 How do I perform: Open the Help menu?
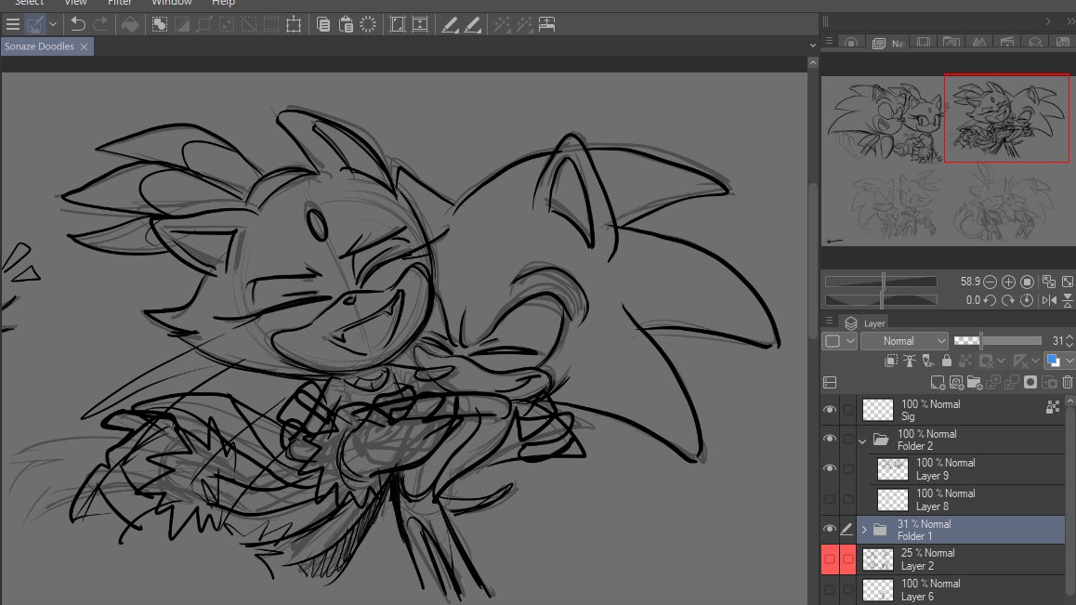pos(223,3)
